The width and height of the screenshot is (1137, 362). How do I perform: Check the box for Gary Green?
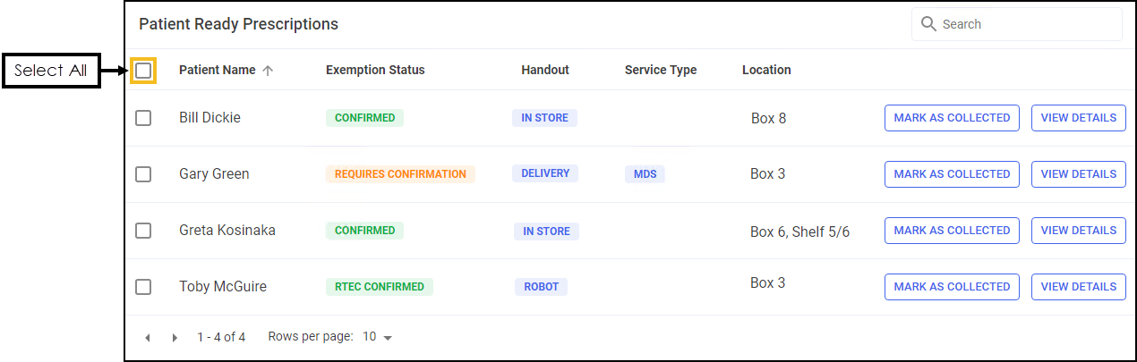click(x=143, y=174)
